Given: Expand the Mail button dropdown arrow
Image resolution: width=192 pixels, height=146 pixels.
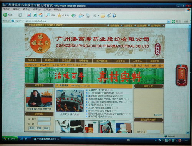Looking at the screenshot, I should [x=84, y=16].
